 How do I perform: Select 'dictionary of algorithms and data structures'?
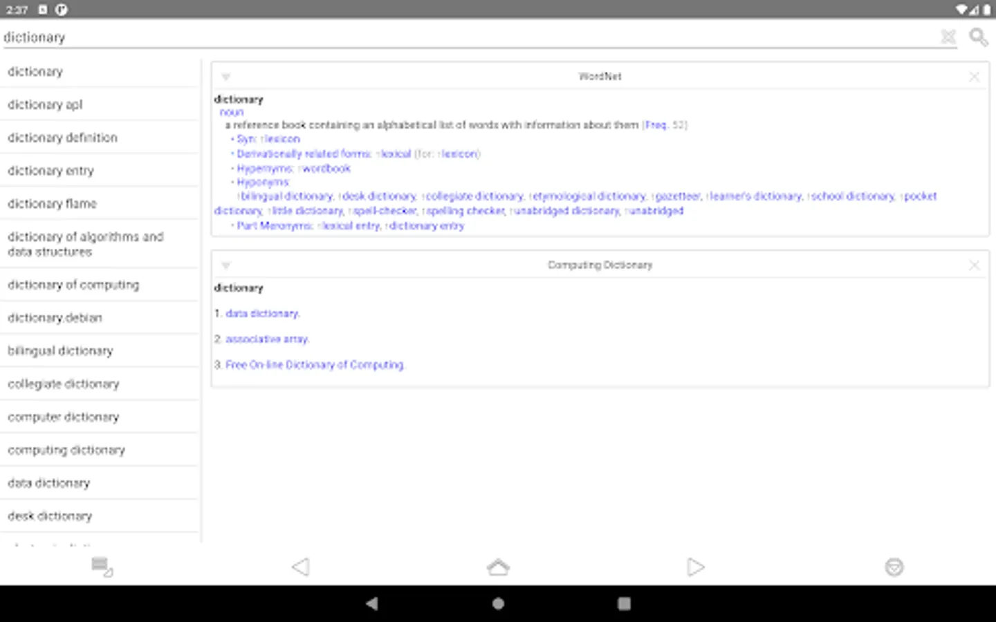pos(100,244)
